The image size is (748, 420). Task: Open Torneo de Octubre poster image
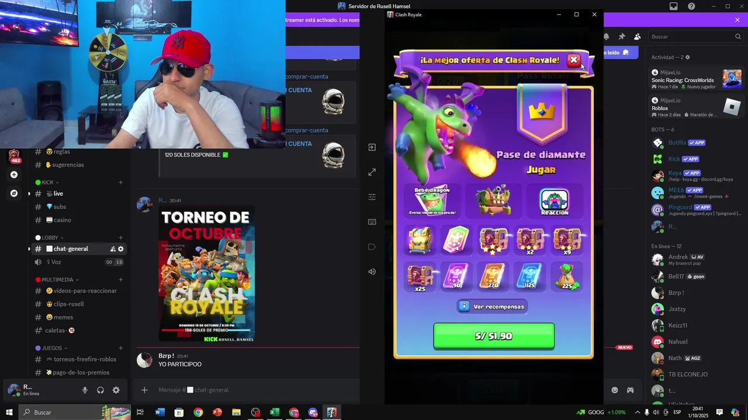coord(207,274)
